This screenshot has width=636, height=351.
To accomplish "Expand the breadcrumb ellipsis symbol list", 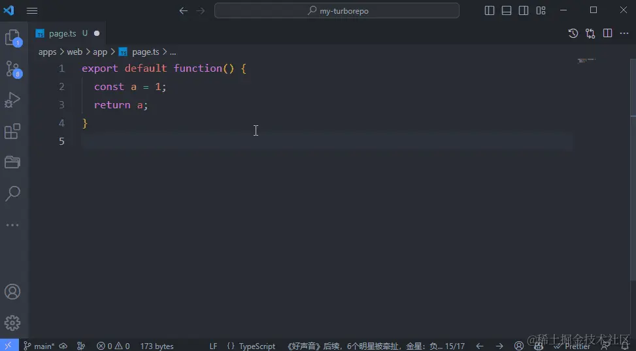I will pos(173,52).
